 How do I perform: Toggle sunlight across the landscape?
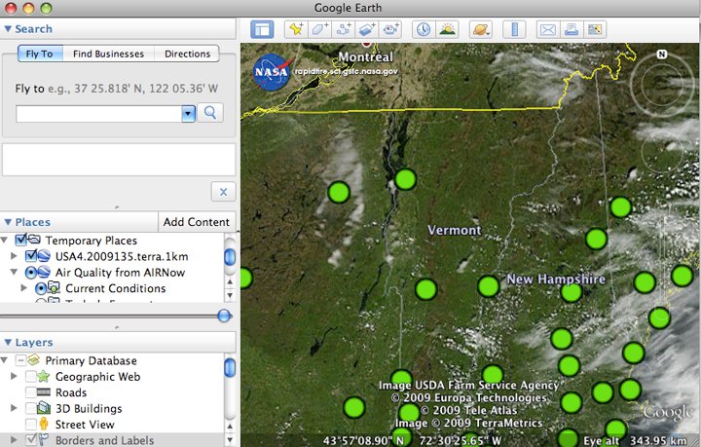(447, 29)
